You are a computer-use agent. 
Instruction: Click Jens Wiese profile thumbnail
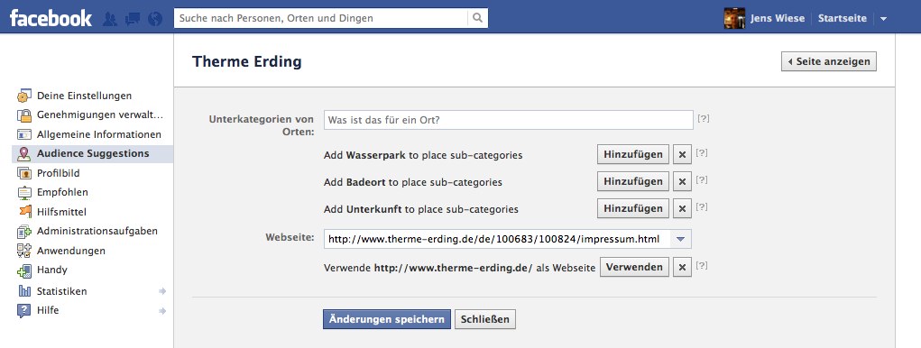coord(734,18)
